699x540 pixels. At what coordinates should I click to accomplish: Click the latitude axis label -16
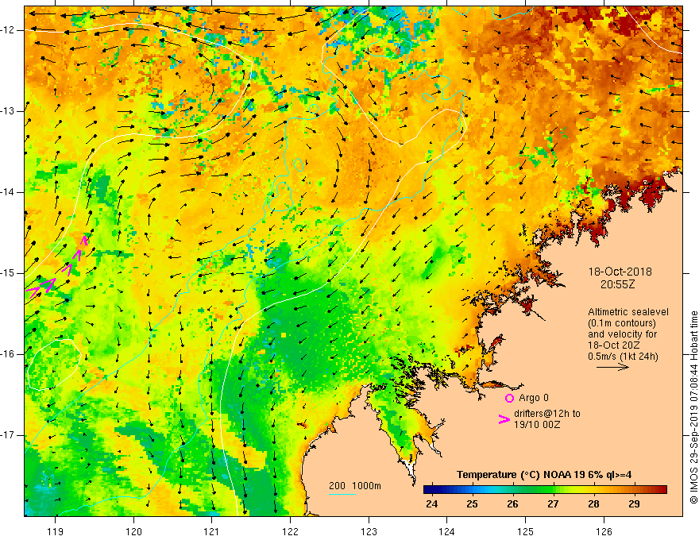(x=9, y=355)
